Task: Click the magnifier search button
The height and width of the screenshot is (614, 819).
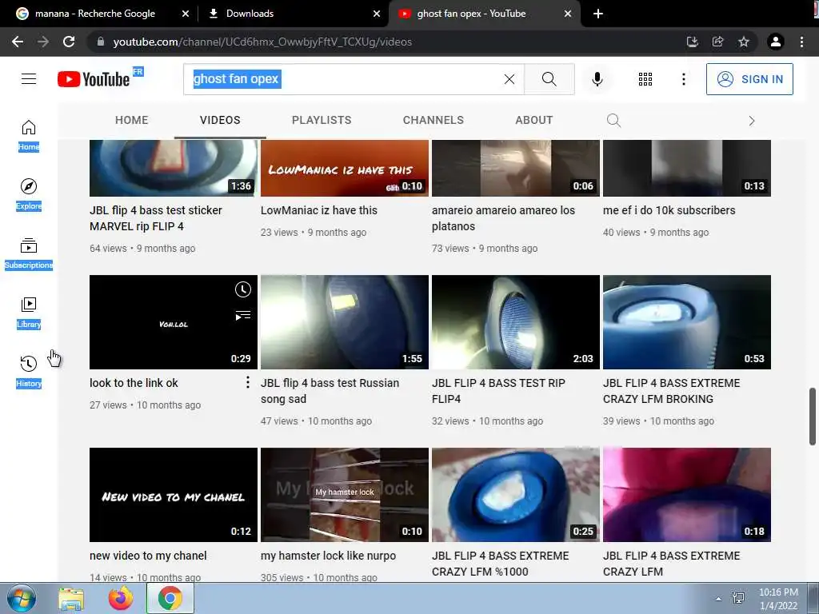Action: 549,79
